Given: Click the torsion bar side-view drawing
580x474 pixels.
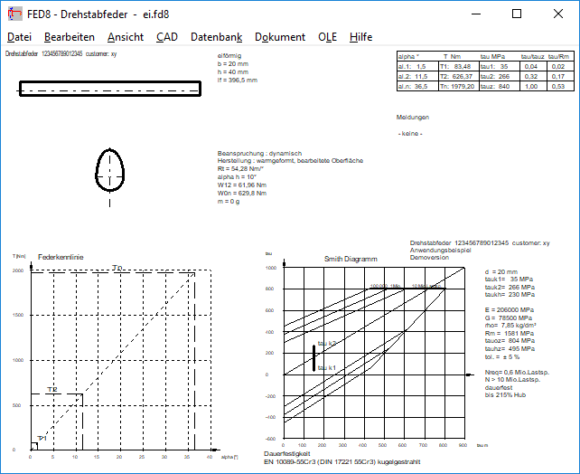Looking at the screenshot, I should click(109, 88).
